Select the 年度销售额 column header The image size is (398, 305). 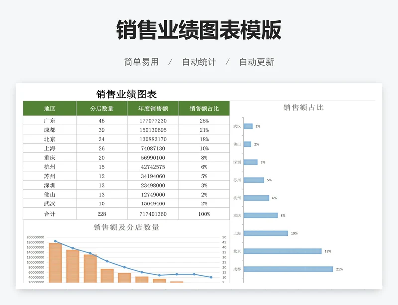click(x=153, y=108)
